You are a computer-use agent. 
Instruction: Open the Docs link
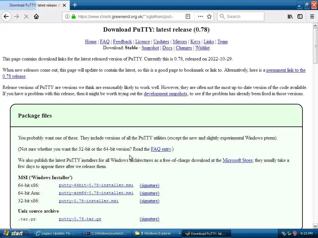[x=167, y=48]
